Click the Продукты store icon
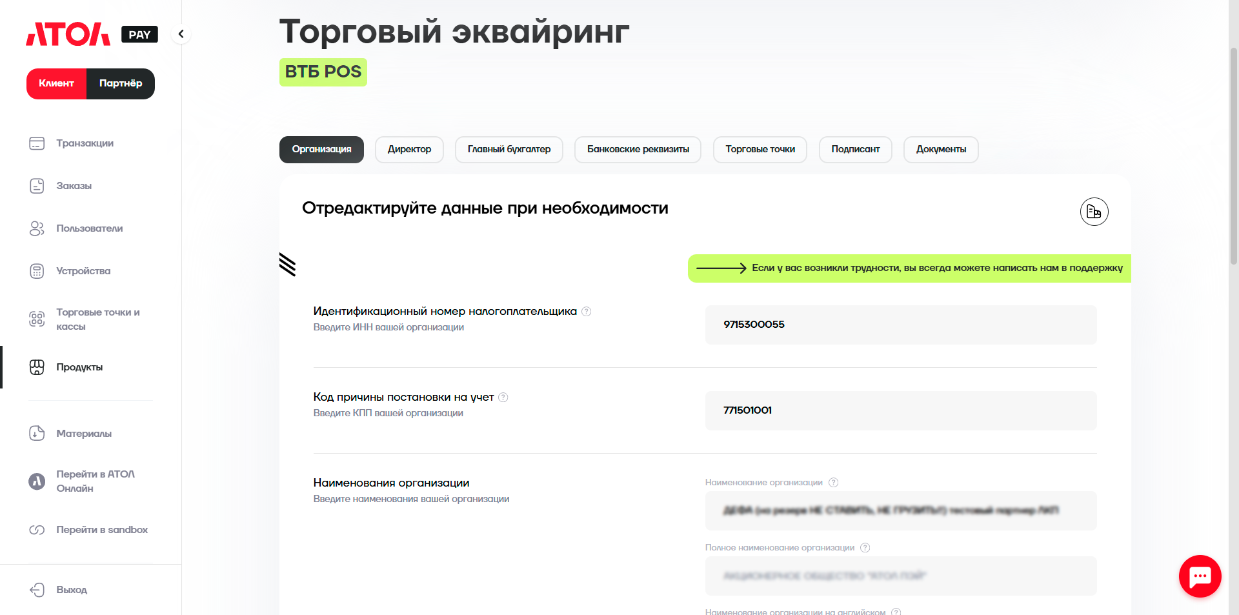 pos(37,367)
